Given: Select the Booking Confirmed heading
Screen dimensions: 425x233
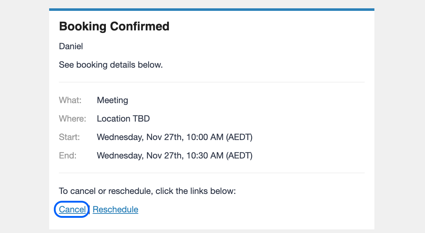Looking at the screenshot, I should pos(114,26).
